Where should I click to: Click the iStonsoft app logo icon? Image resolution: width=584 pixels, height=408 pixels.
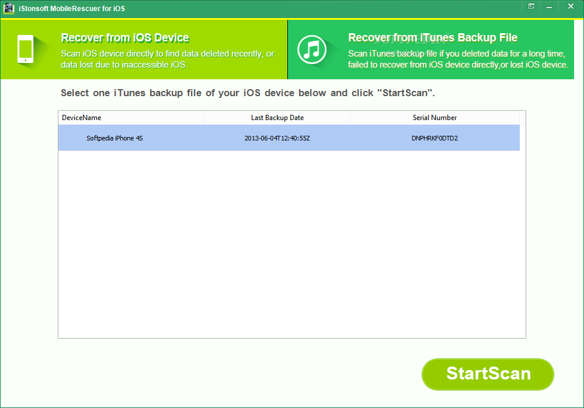[x=8, y=9]
